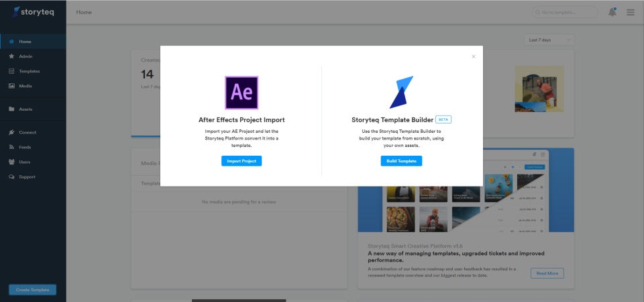Screen dimensions: 644x302
Task: Click Storyteq Smart Creative Platform v1.6 text
Action: pos(417,246)
